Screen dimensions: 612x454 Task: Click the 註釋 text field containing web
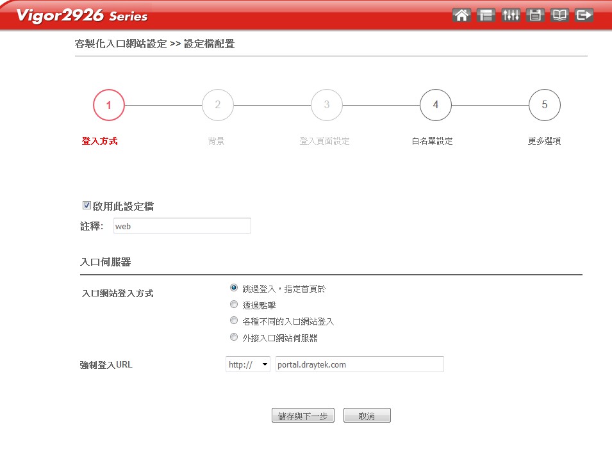click(x=181, y=226)
